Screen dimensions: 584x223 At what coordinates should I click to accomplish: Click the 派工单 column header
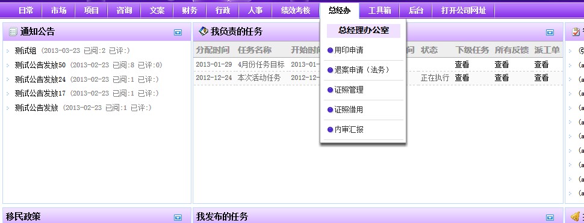tap(547, 50)
